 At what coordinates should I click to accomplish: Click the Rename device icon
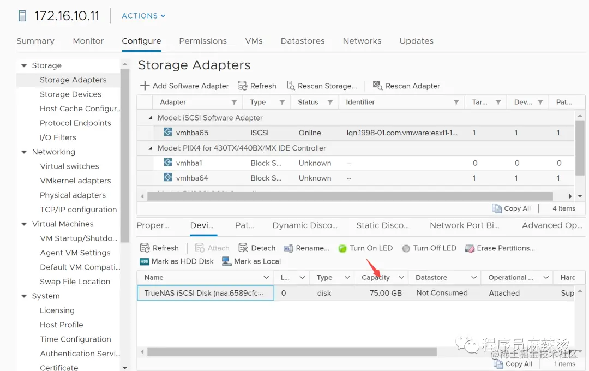click(289, 248)
